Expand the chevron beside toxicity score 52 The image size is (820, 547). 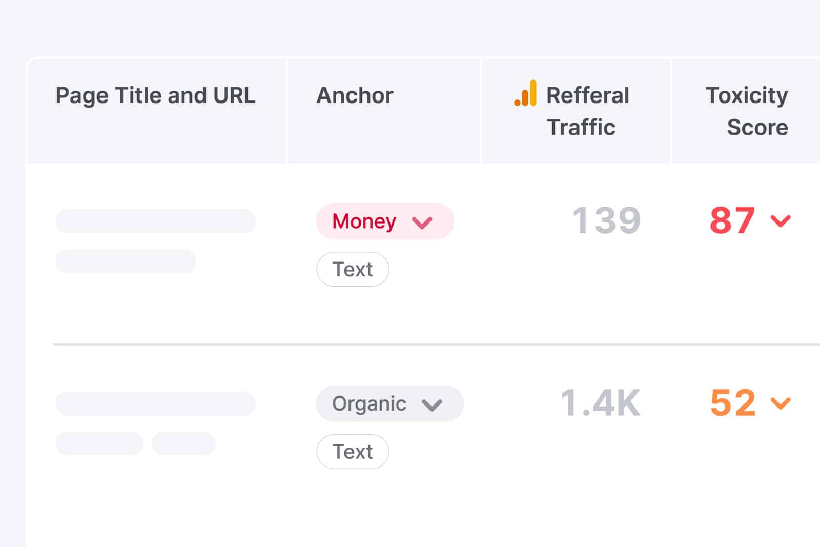click(x=781, y=403)
